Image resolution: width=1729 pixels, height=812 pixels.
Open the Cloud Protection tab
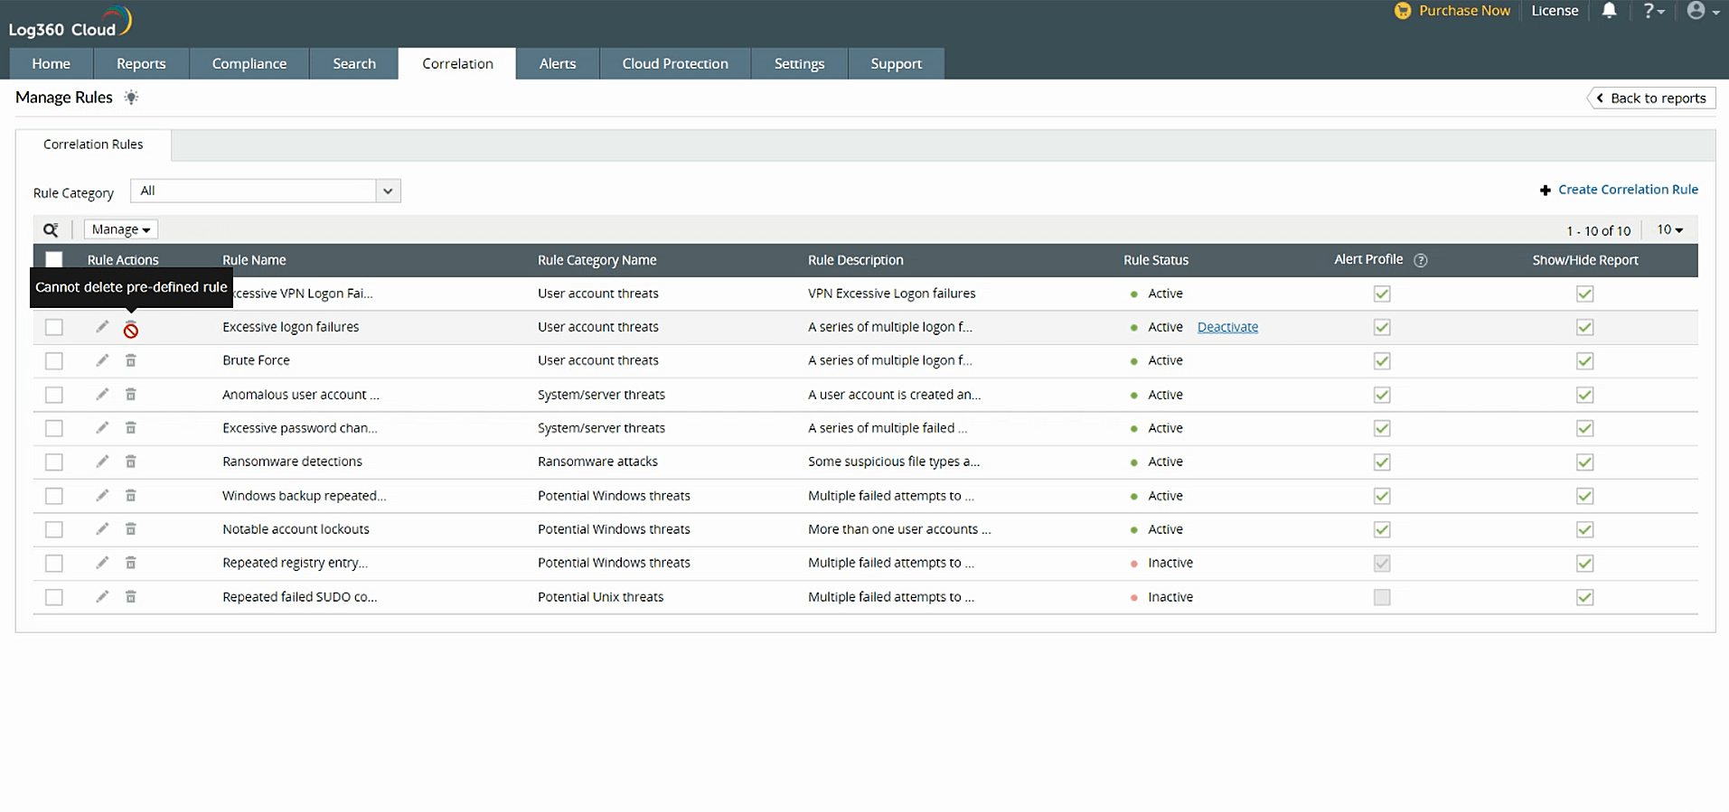pos(674,63)
